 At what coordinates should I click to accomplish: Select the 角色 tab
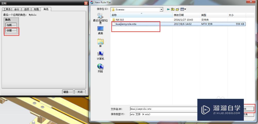point(46,9)
